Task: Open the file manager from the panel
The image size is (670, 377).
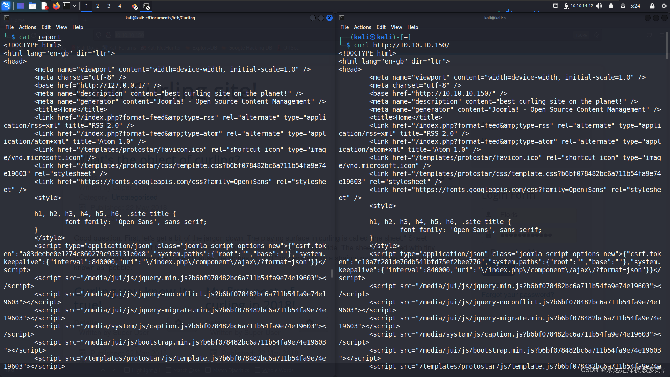Action: pyautogui.click(x=32, y=6)
